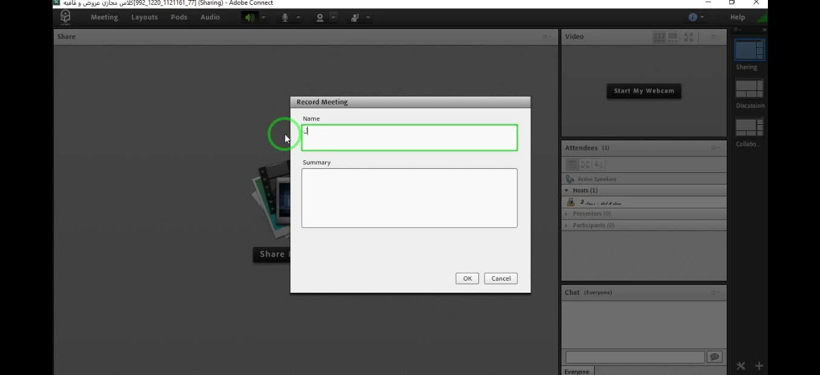Open the Pods menu
This screenshot has height=375, width=820.
pyautogui.click(x=179, y=18)
